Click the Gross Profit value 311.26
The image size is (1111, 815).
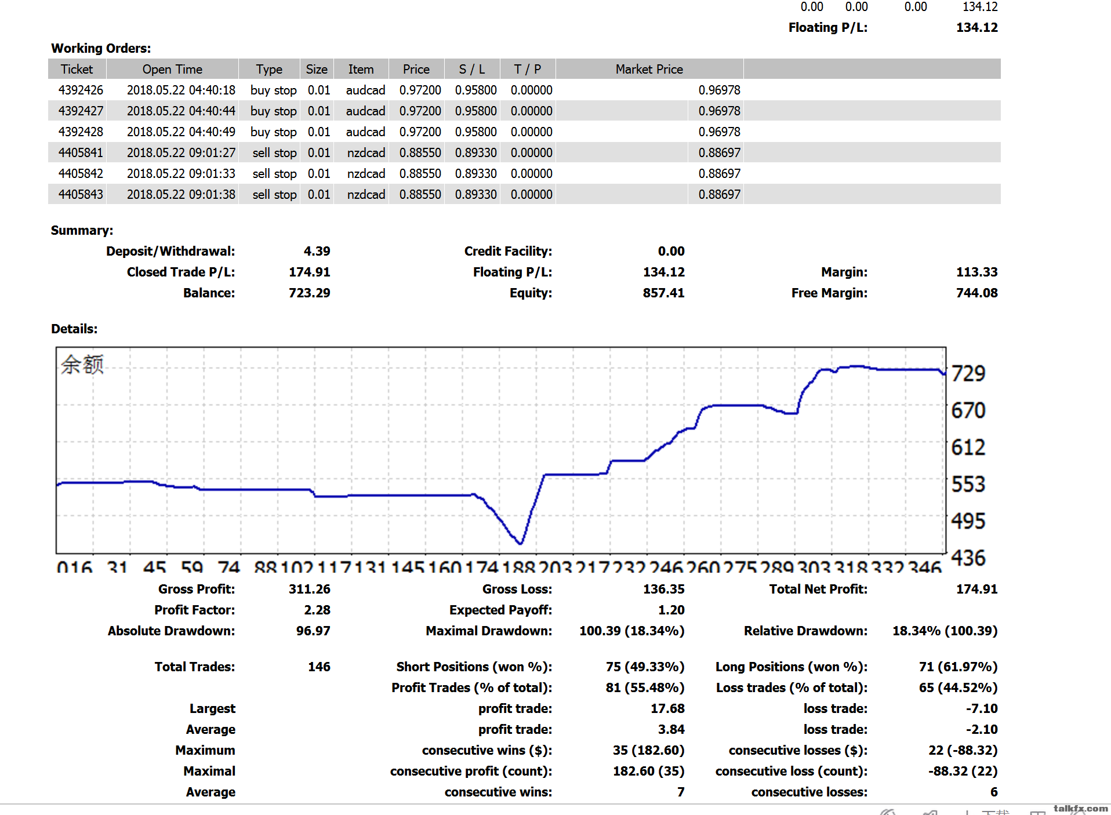tap(309, 589)
